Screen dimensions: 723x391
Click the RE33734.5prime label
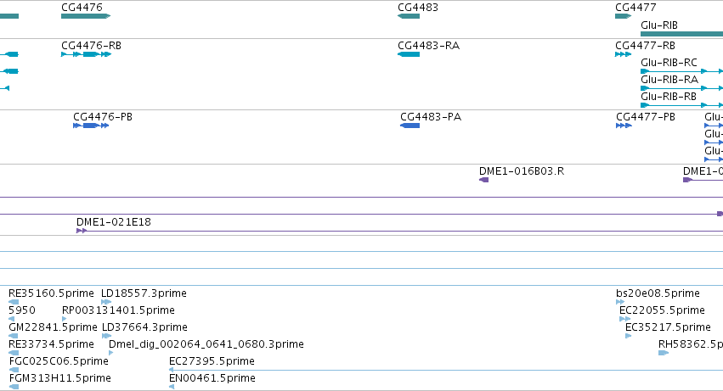(x=51, y=344)
